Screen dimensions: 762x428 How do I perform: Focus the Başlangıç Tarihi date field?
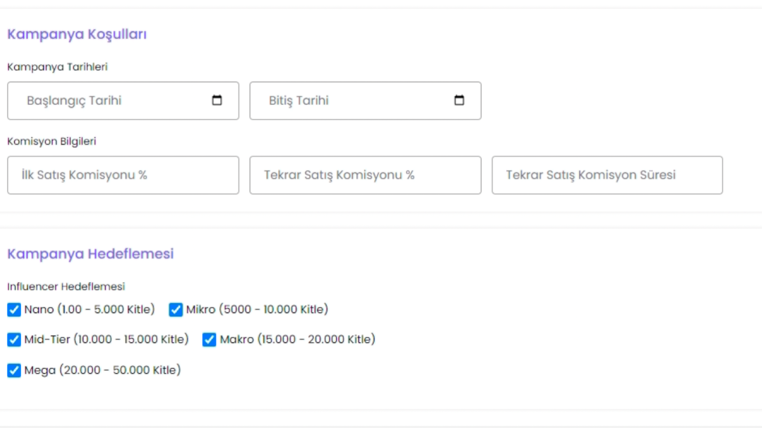click(x=123, y=101)
